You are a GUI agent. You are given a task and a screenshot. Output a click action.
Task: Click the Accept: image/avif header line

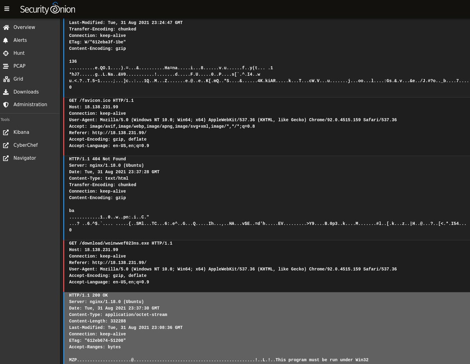pos(162,126)
